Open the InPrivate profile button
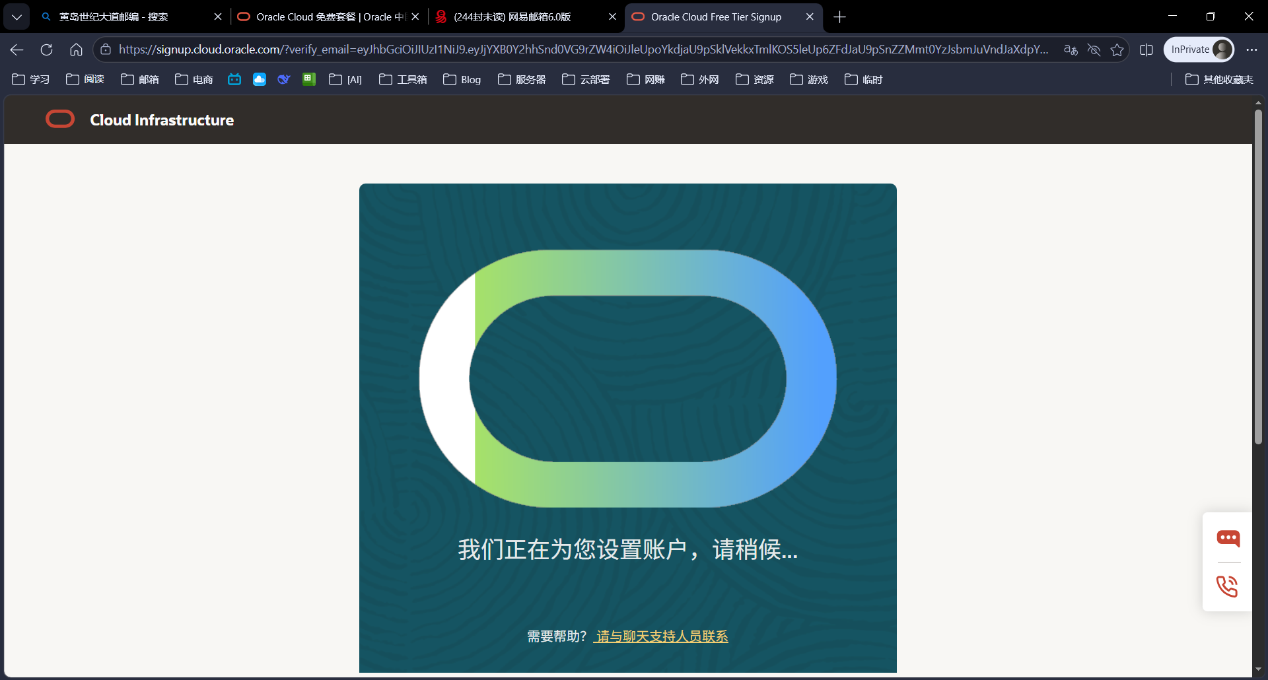 pos(1199,50)
